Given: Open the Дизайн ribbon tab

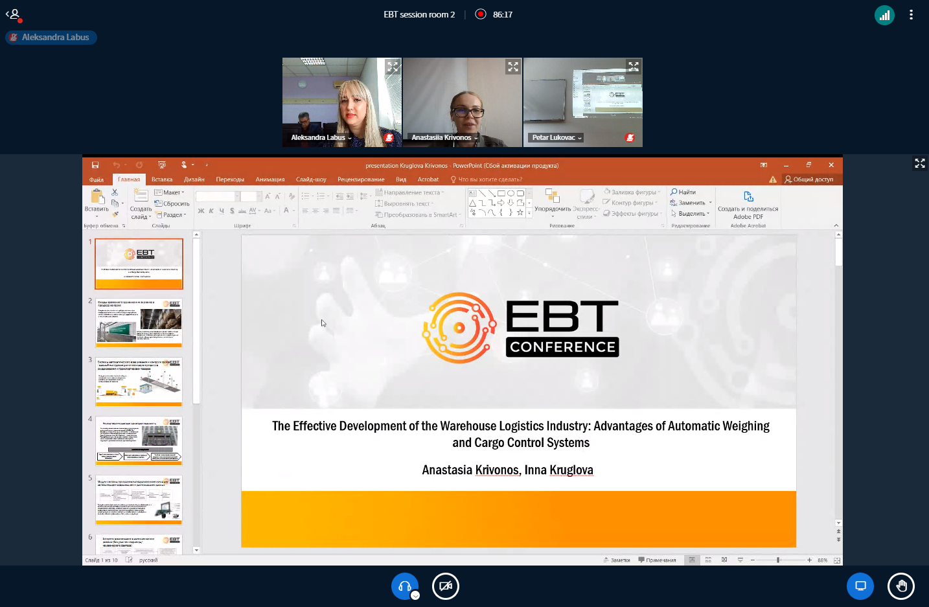Looking at the screenshot, I should click(x=194, y=179).
